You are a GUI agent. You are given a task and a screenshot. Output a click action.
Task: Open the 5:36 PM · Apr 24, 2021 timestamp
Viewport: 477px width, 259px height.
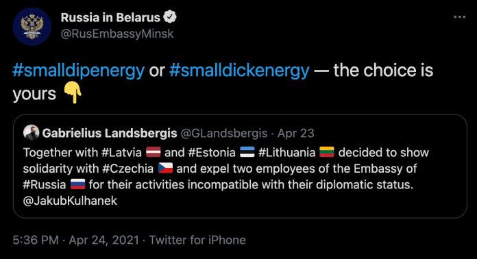(76, 240)
